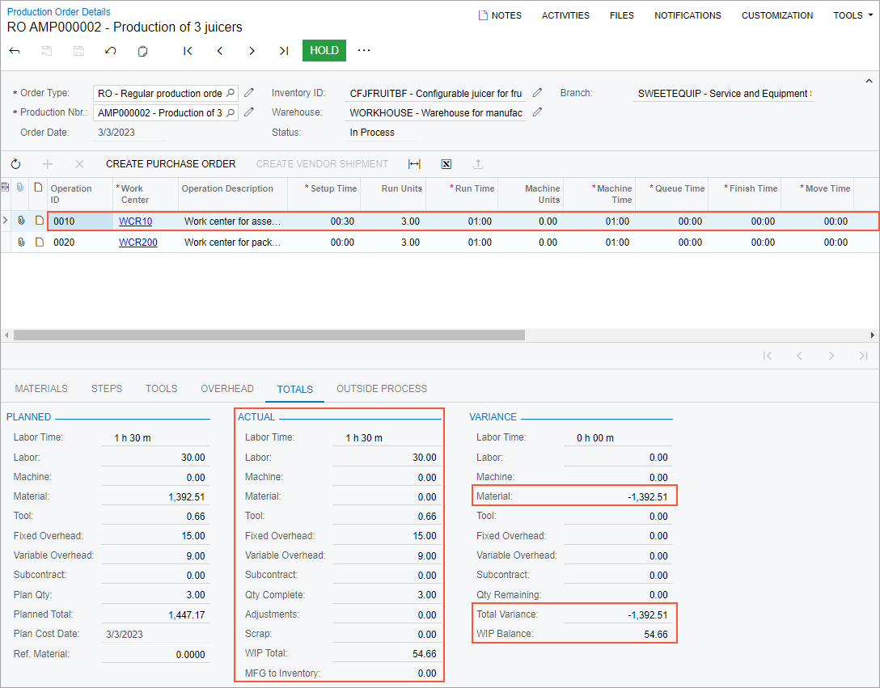Click the undo icon in toolbar
Screen dimensions: 880x688
tap(111, 51)
